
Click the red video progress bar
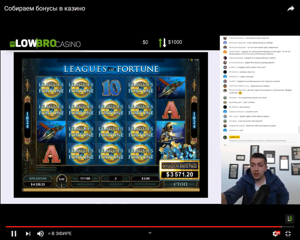(142, 227)
